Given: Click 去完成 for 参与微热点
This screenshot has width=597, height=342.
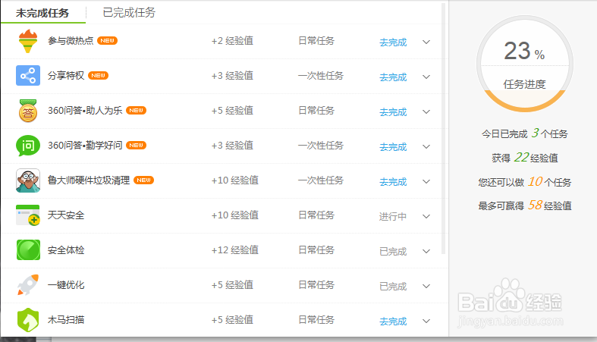Looking at the screenshot, I should (x=393, y=42).
